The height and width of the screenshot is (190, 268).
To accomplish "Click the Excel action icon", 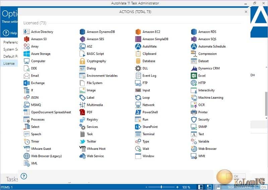I will tap(194, 76).
